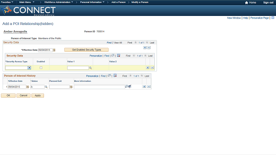Show next row in Security Data grid

click(145, 56)
